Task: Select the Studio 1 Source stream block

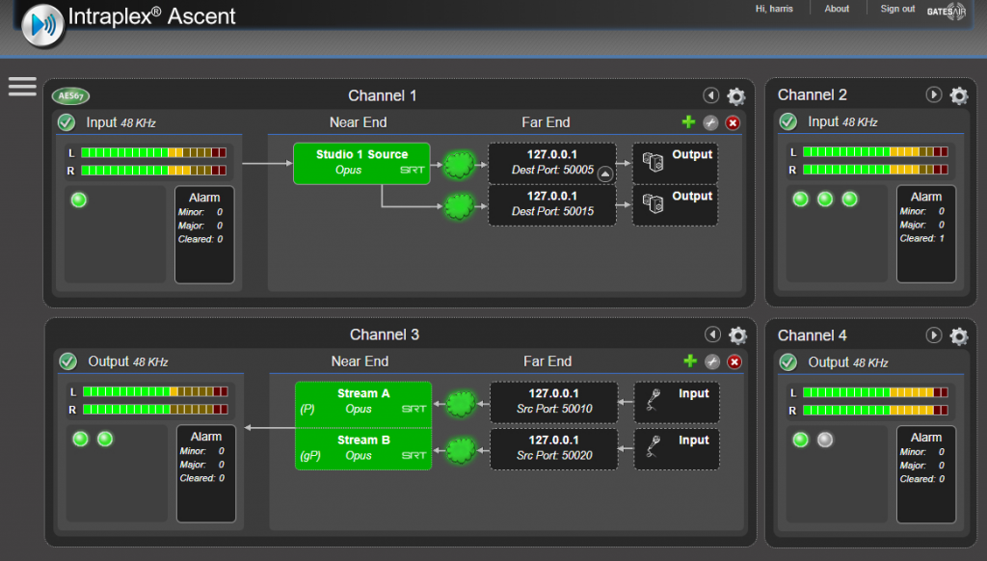Action: pyautogui.click(x=361, y=163)
